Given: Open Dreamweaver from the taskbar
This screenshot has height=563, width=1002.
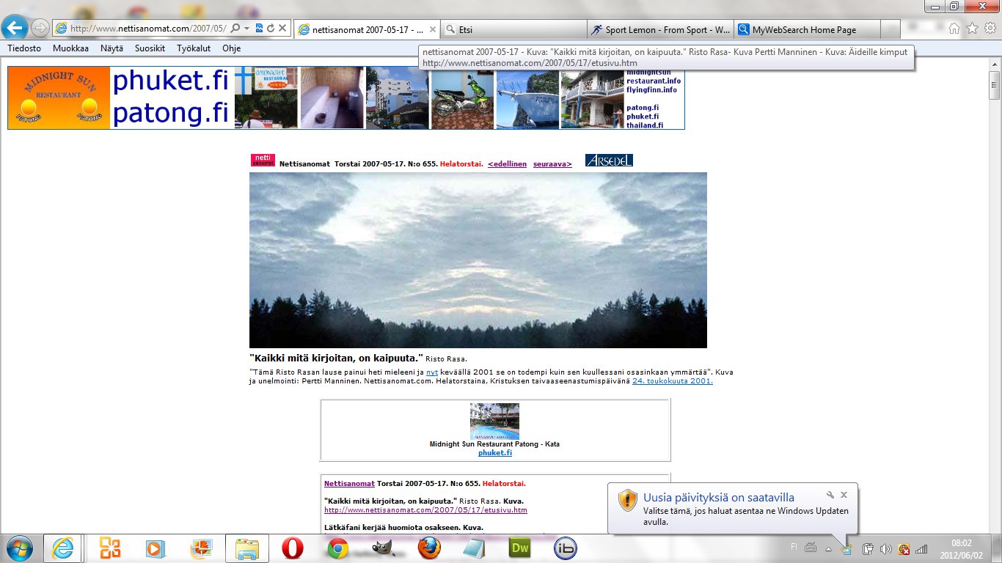Looking at the screenshot, I should click(520, 548).
